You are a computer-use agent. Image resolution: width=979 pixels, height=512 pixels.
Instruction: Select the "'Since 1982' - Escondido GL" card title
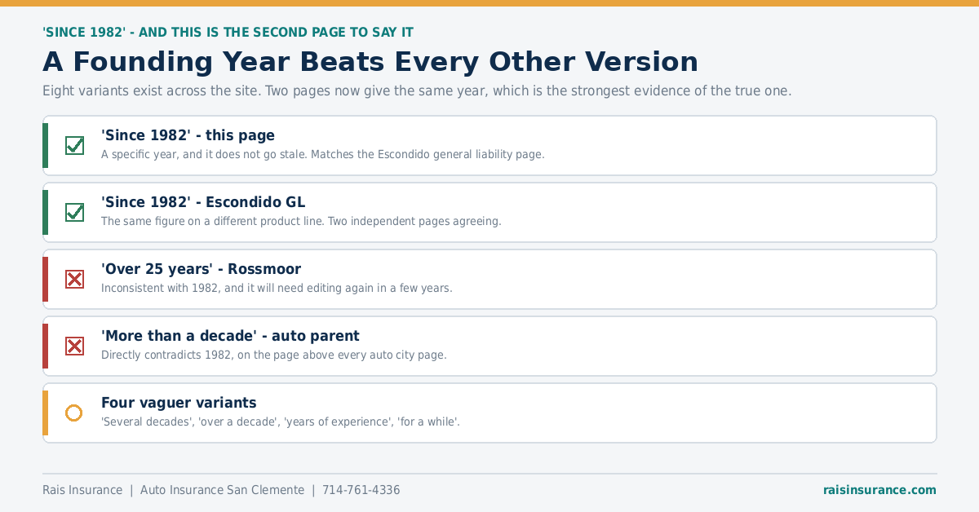[203, 202]
